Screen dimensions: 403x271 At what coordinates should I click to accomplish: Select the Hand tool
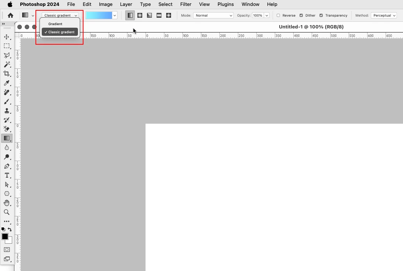tap(7, 203)
